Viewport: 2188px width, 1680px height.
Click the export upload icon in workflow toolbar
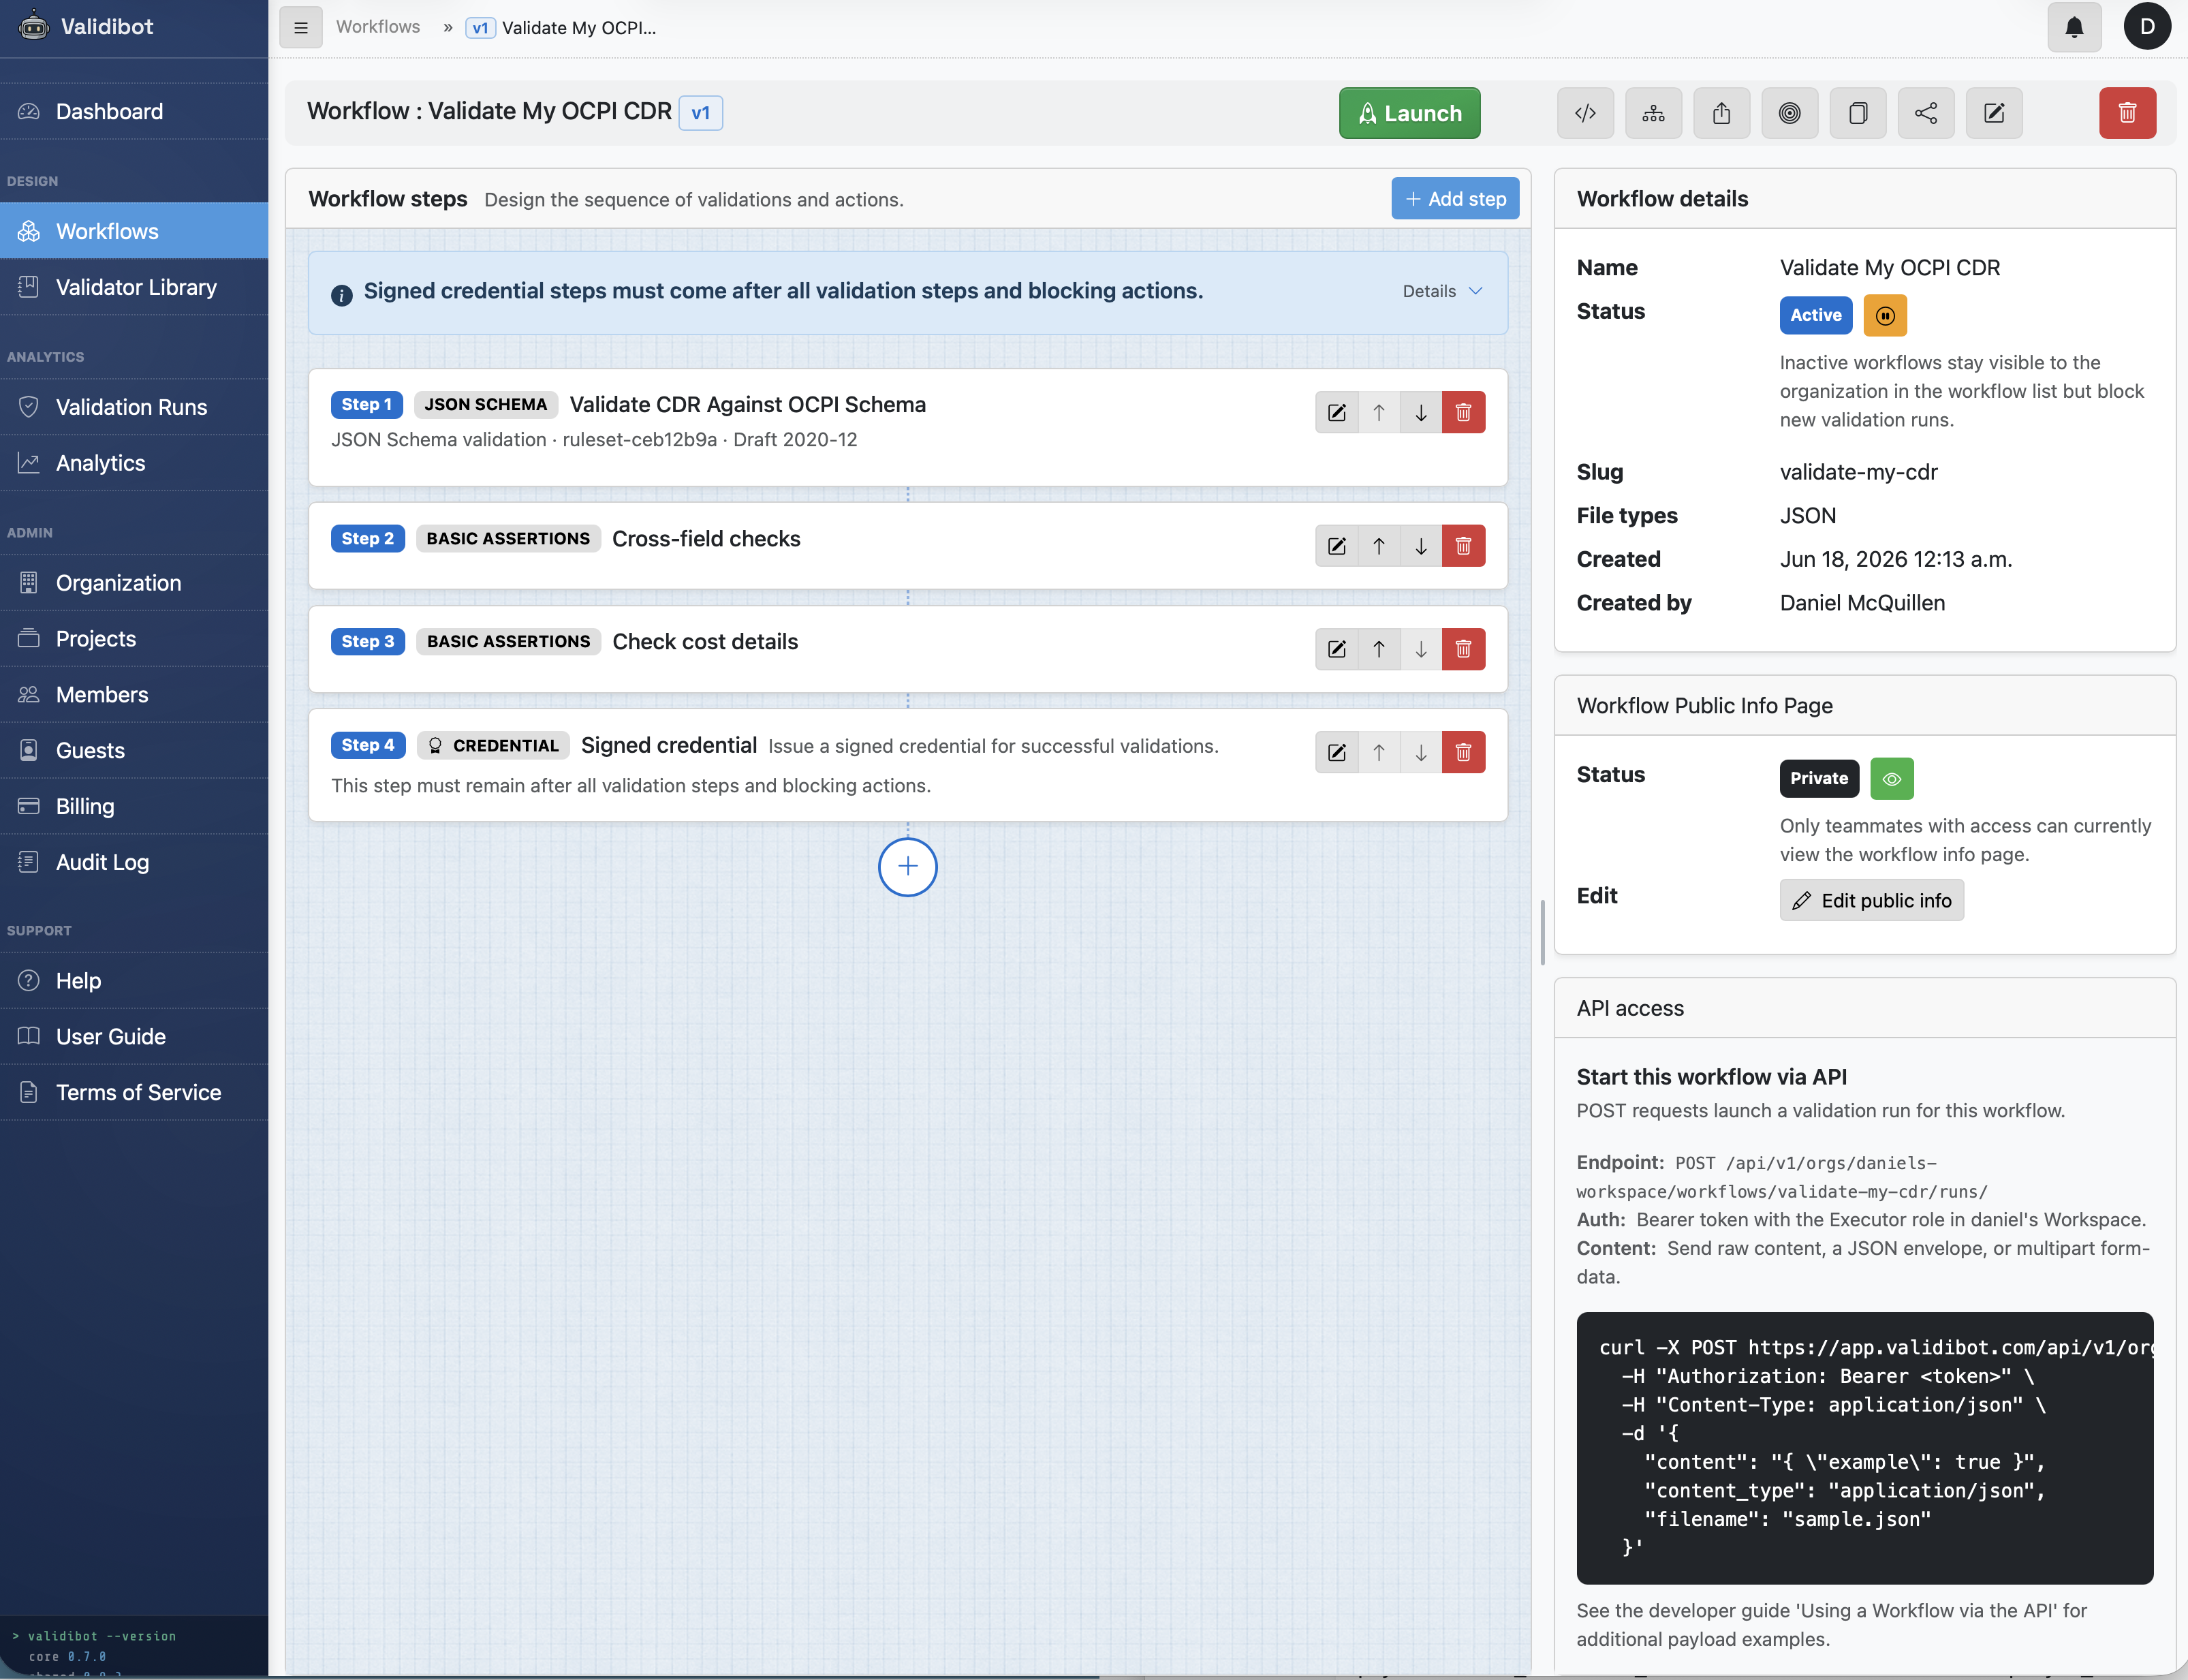click(x=1721, y=113)
